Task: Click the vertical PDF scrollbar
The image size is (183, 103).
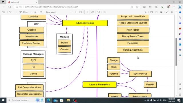Action: click(x=176, y=52)
